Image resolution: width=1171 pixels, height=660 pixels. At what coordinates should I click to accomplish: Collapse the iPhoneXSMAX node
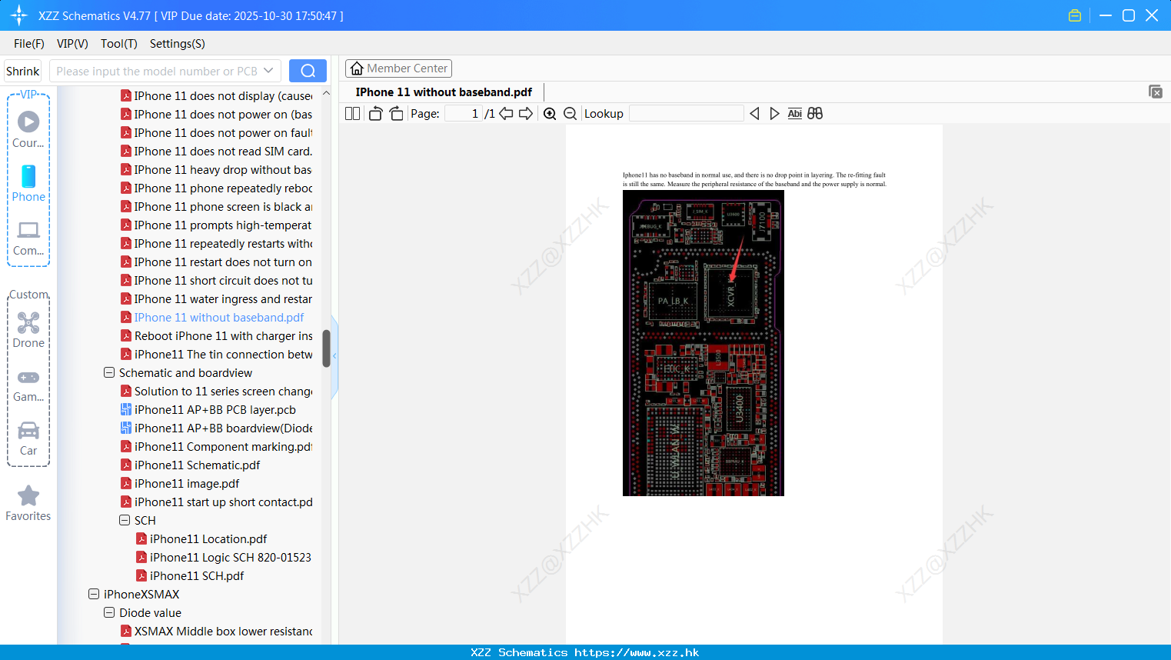point(94,594)
